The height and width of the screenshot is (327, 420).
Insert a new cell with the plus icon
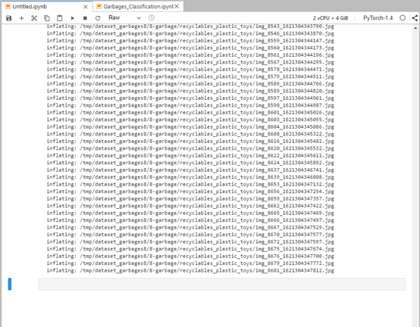pos(21,18)
